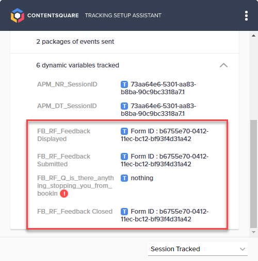
Task: Click the scrollbar down arrow
Action: coord(253,232)
